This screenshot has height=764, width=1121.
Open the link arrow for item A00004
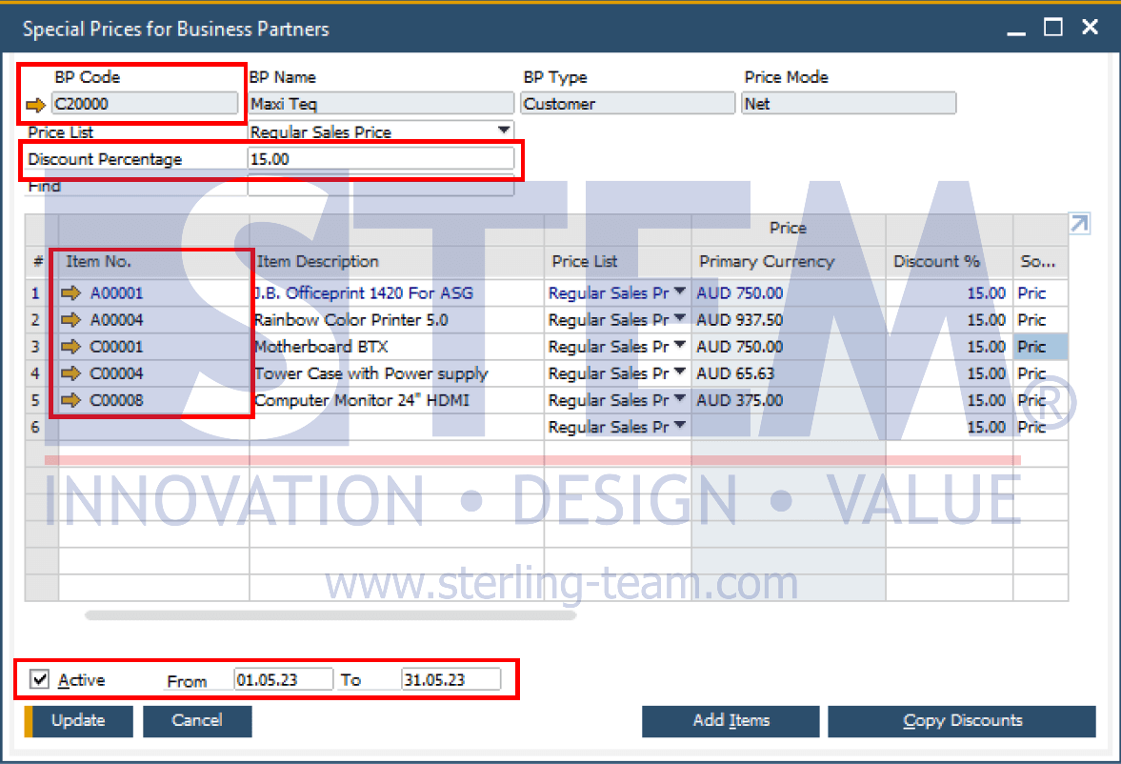coord(70,319)
